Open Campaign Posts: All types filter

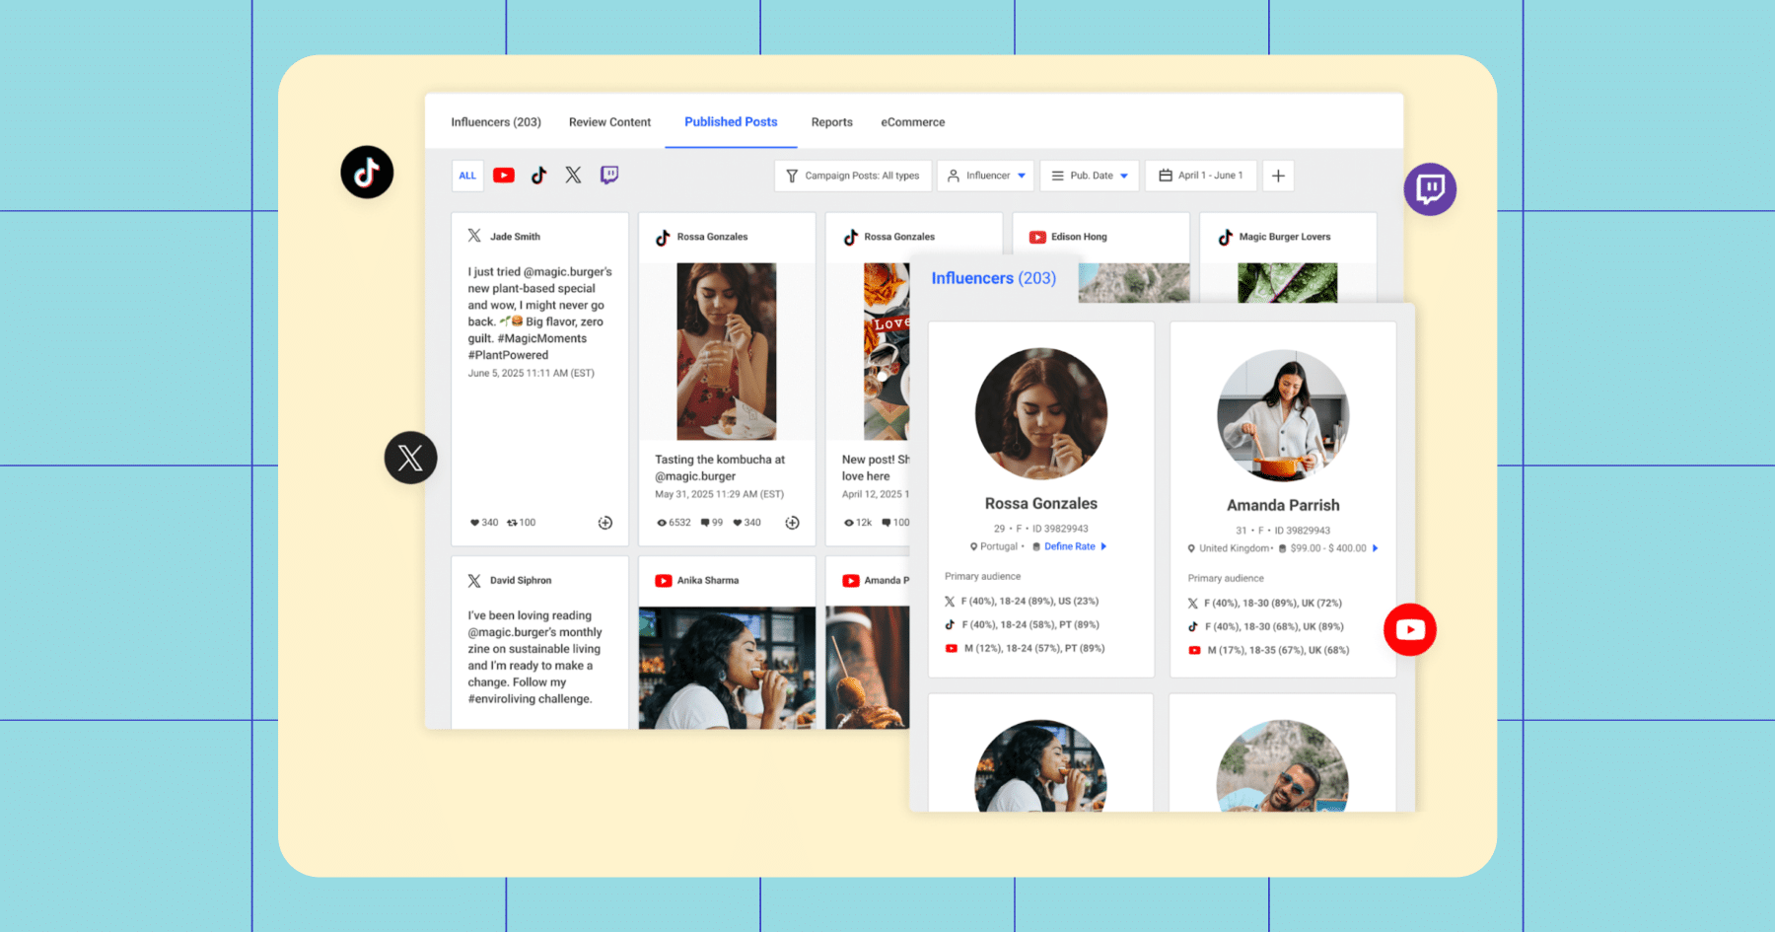pos(852,176)
